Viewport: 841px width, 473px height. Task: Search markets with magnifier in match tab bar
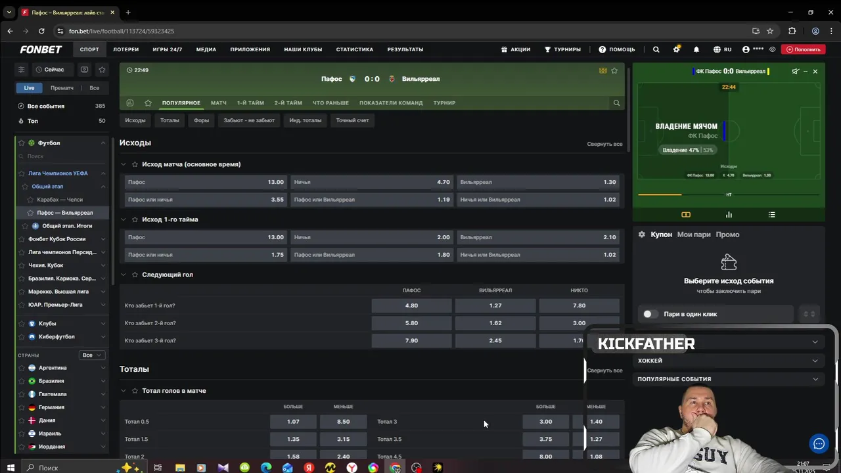click(x=616, y=103)
